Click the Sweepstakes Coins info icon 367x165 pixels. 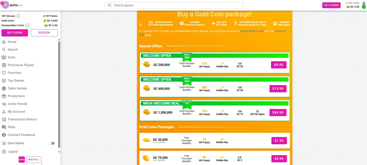[27, 25]
